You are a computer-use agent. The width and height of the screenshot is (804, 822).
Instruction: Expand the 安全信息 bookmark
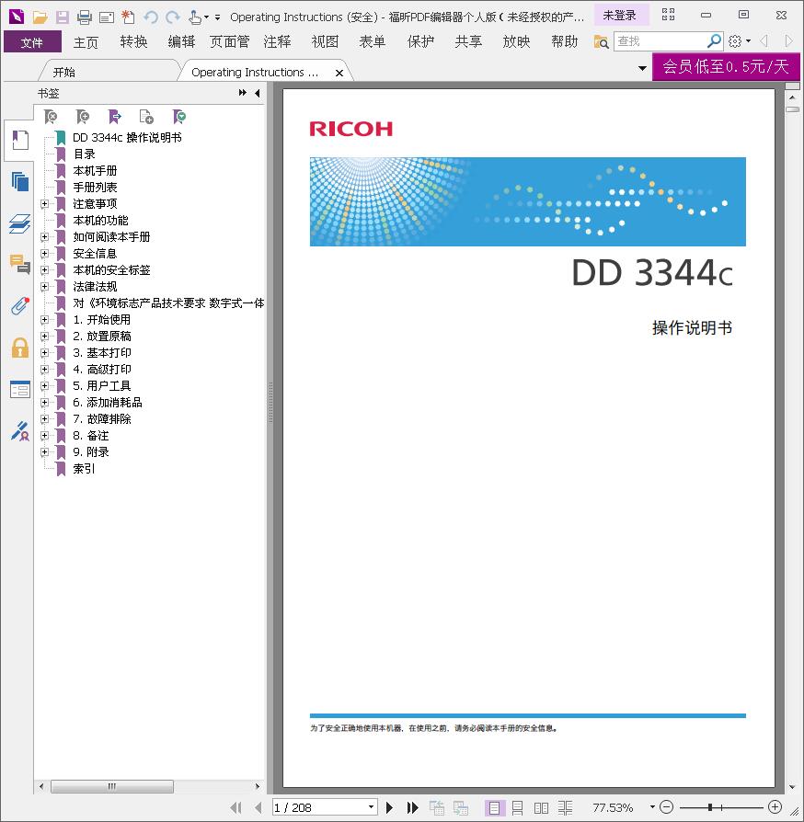coord(44,253)
